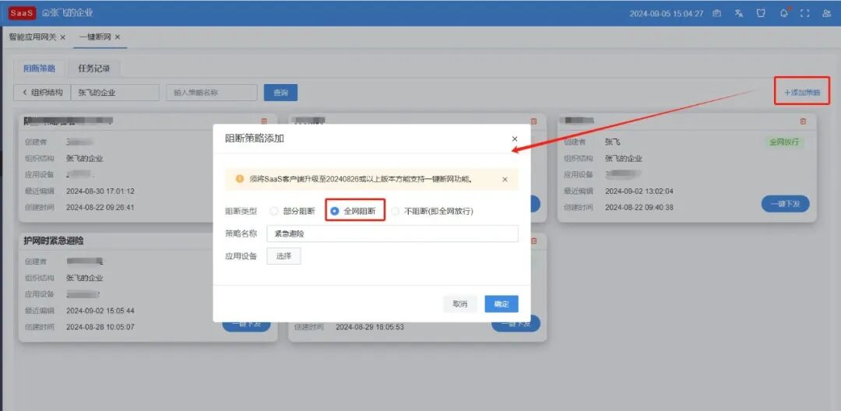Toggle fullscreen mode icon in header
The width and height of the screenshot is (841, 411).
(x=804, y=13)
